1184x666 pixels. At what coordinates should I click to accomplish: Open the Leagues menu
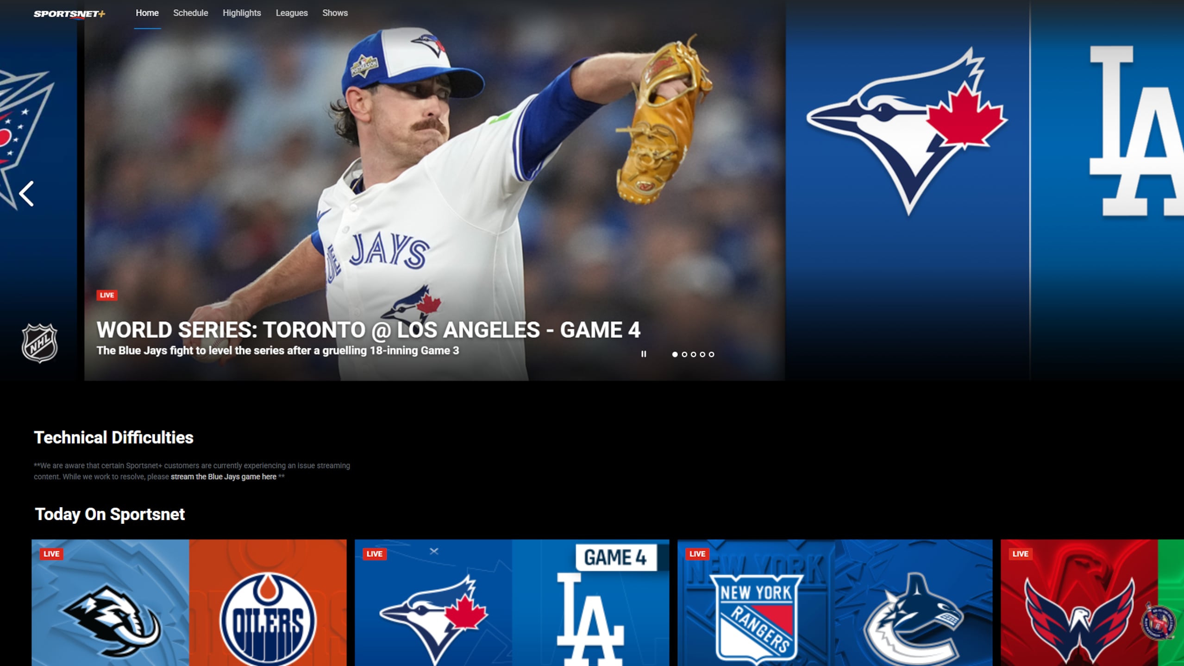(x=292, y=13)
